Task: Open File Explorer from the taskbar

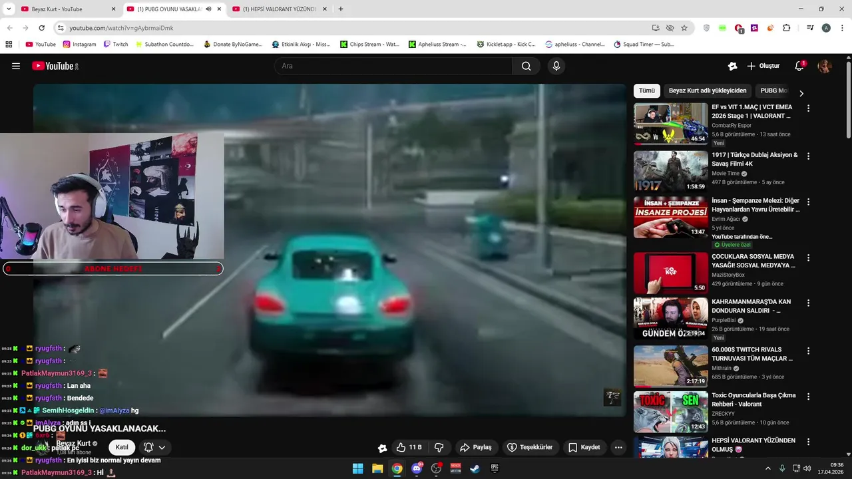Action: click(x=377, y=468)
